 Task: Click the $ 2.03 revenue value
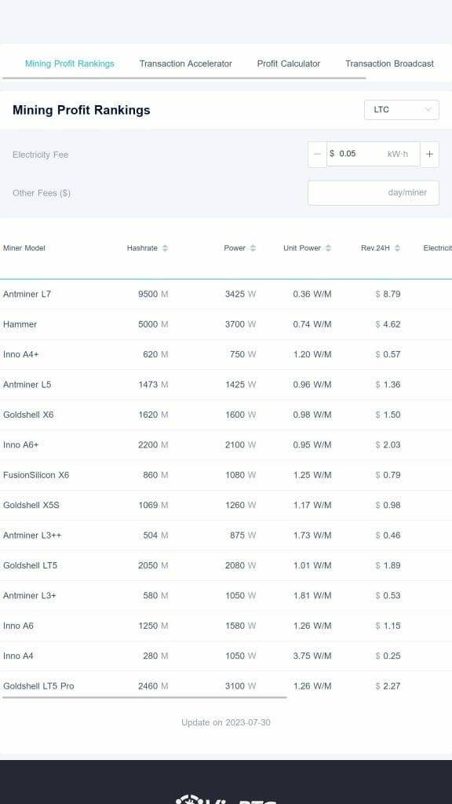pos(388,445)
